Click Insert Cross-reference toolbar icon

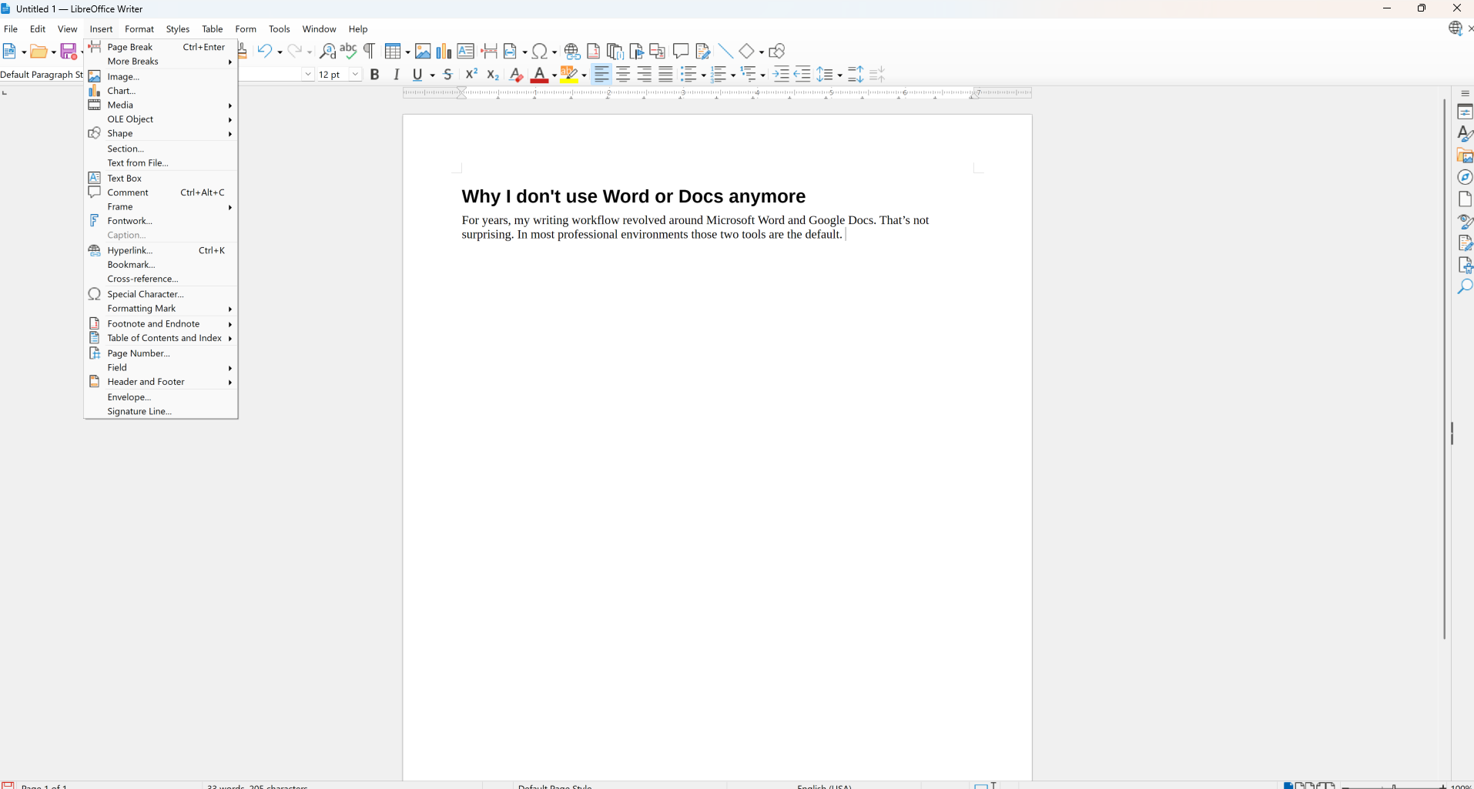point(657,52)
